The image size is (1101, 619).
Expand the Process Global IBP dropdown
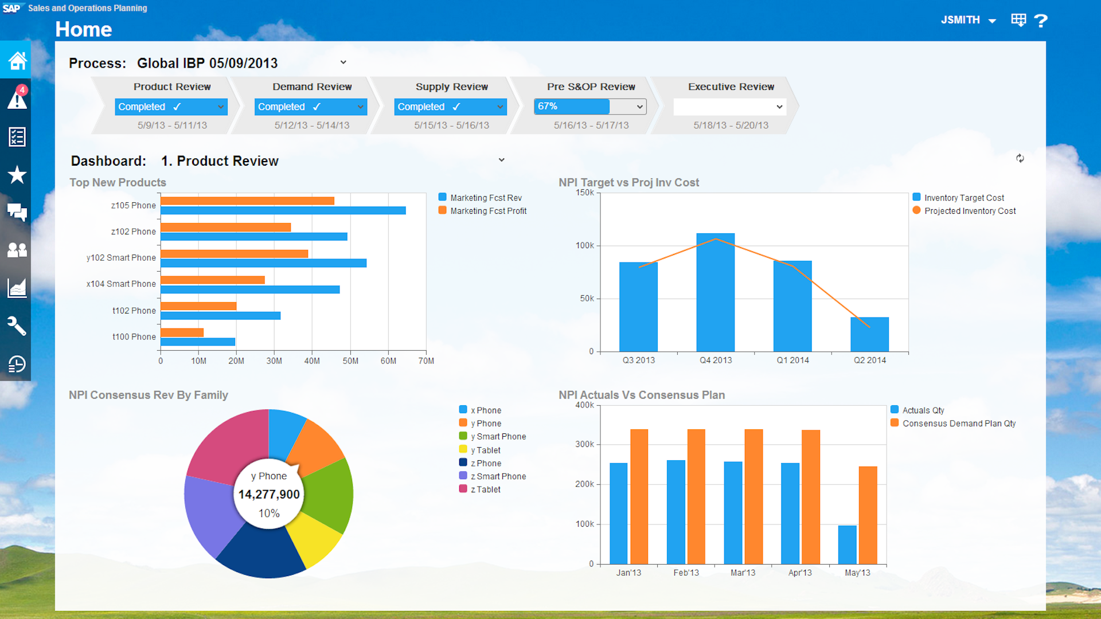(343, 62)
